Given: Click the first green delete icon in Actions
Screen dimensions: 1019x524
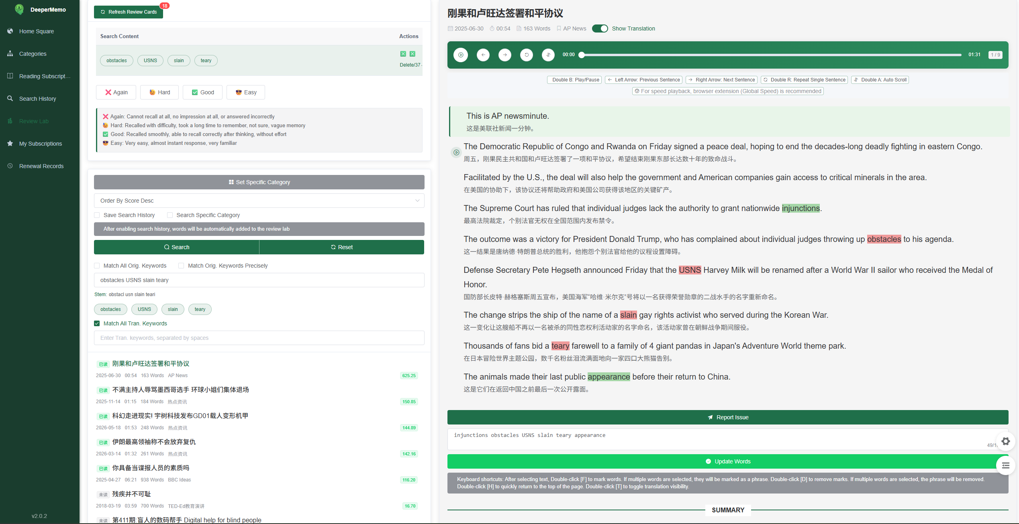Looking at the screenshot, I should (x=403, y=54).
